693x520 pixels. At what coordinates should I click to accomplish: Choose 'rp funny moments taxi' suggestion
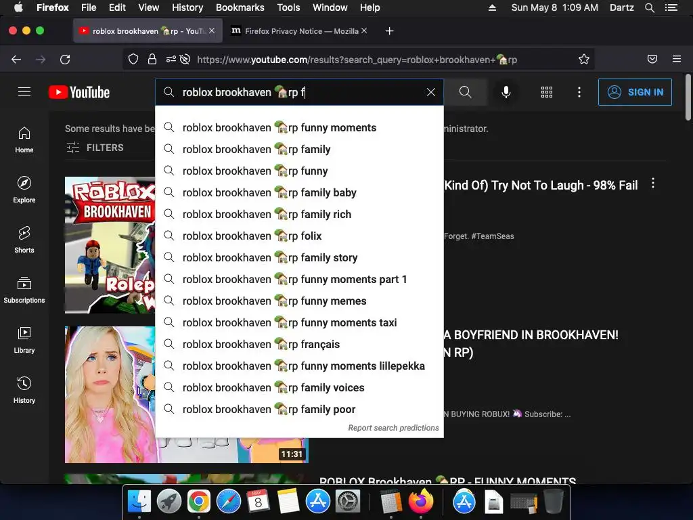300,323
